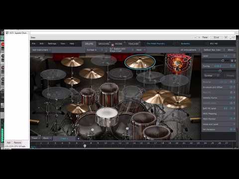The height and width of the screenshot is (179, 239).
Task: Switch to the DRUMS tab
Action: tap(89, 44)
